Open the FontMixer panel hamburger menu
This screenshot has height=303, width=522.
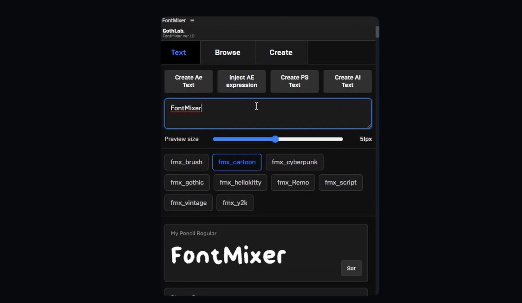(x=192, y=21)
